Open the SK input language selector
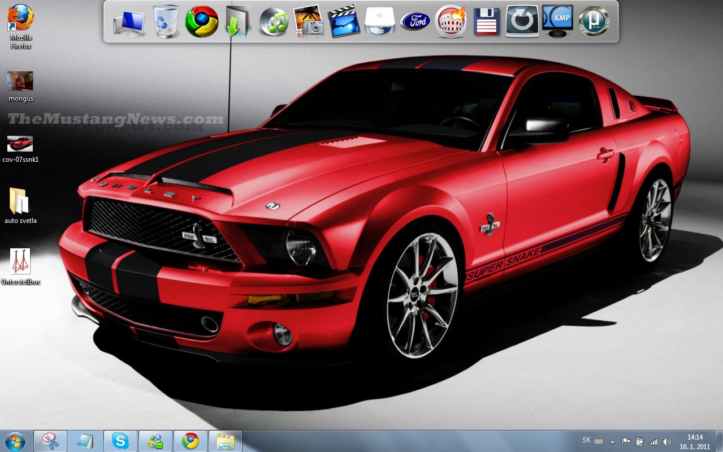Image resolution: width=723 pixels, height=452 pixels. point(586,440)
